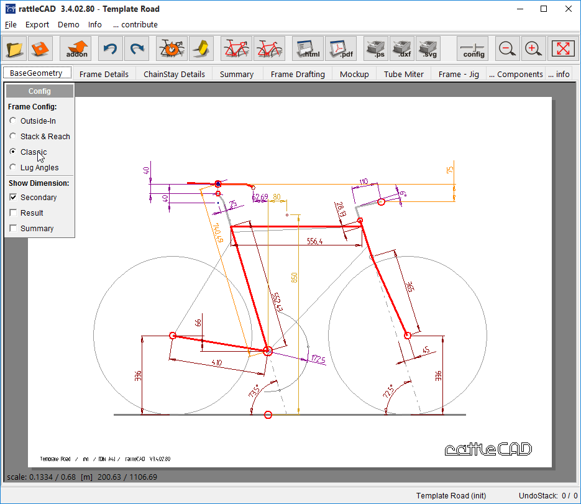Enable the Result dimension checkbox
The image size is (581, 504).
13,213
